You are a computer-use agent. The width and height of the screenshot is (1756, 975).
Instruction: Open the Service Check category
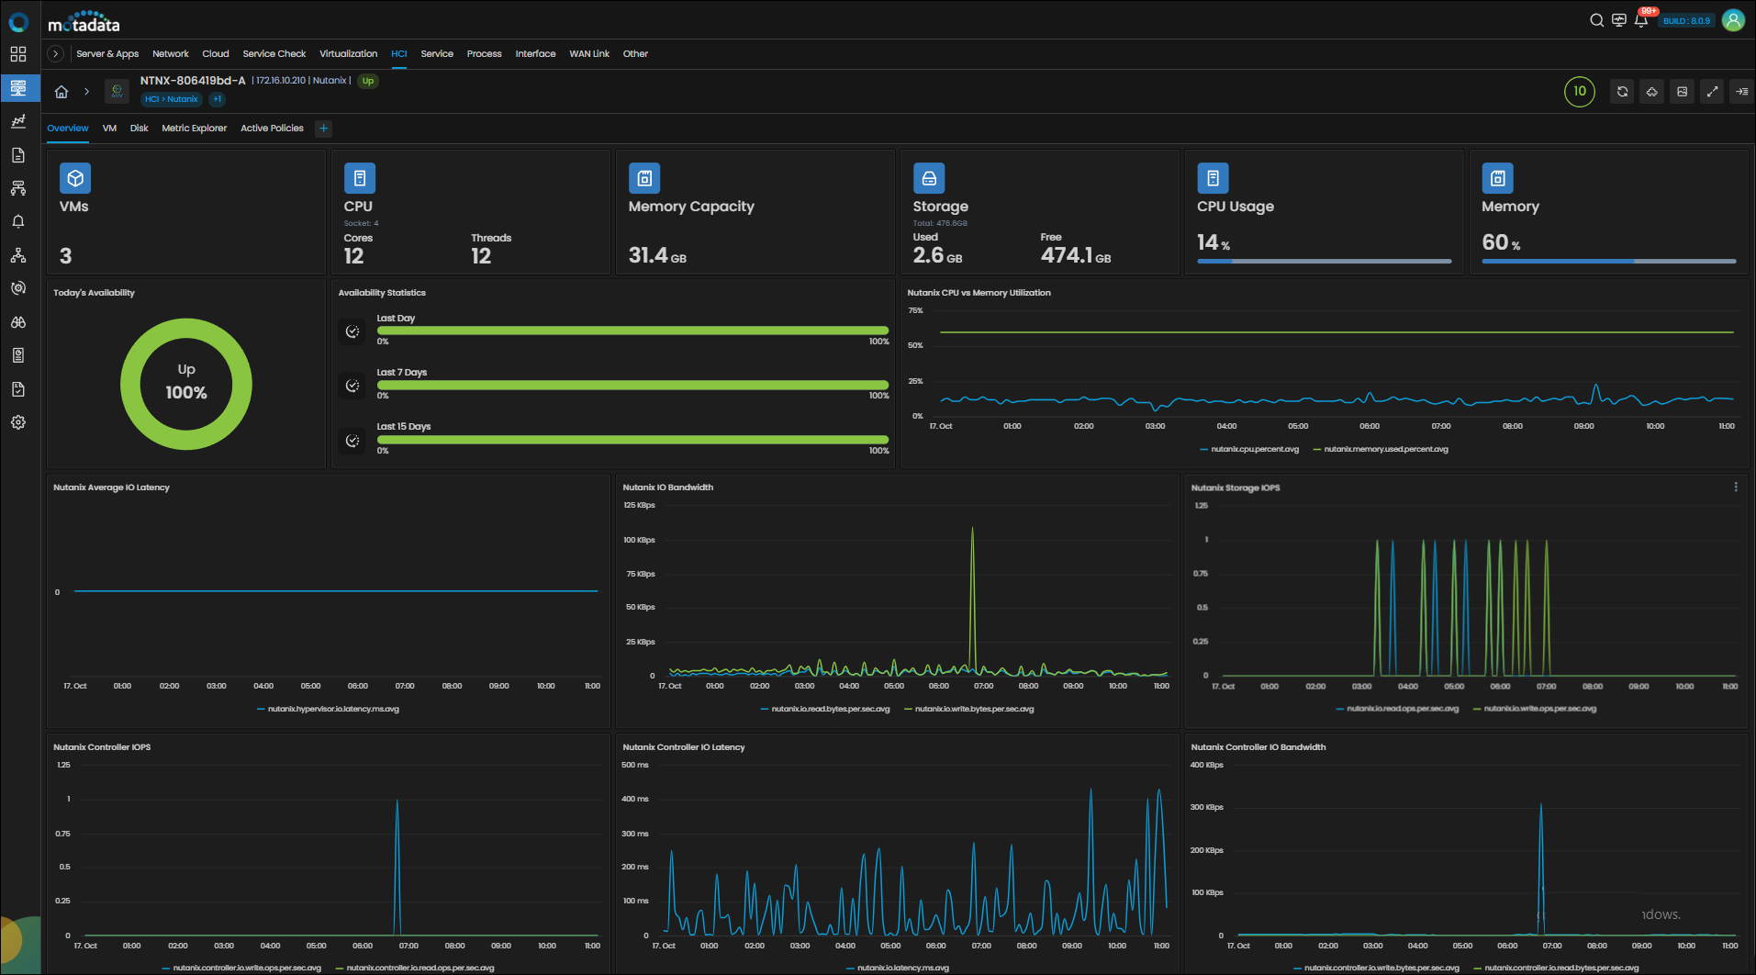pyautogui.click(x=274, y=54)
